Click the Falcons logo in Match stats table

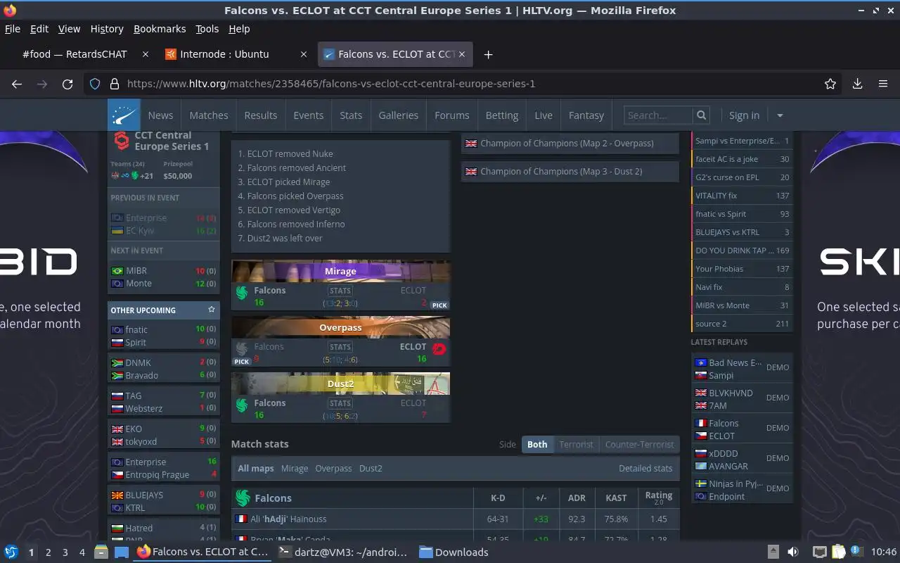(243, 498)
